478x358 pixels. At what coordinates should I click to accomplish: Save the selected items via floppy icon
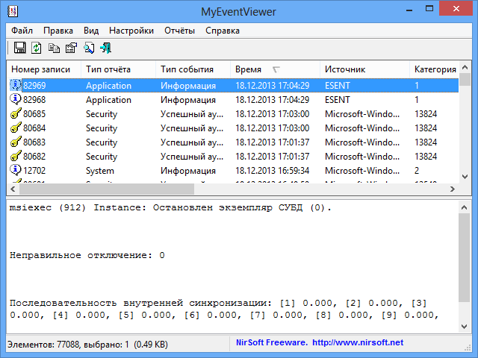(20, 48)
